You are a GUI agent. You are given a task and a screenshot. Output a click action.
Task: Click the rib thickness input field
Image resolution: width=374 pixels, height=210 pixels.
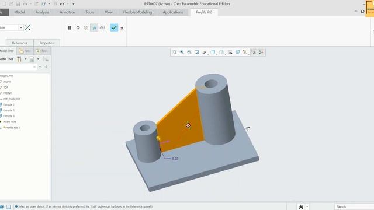tap(9, 28)
